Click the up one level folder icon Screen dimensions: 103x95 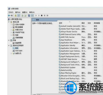click(x=15, y=15)
